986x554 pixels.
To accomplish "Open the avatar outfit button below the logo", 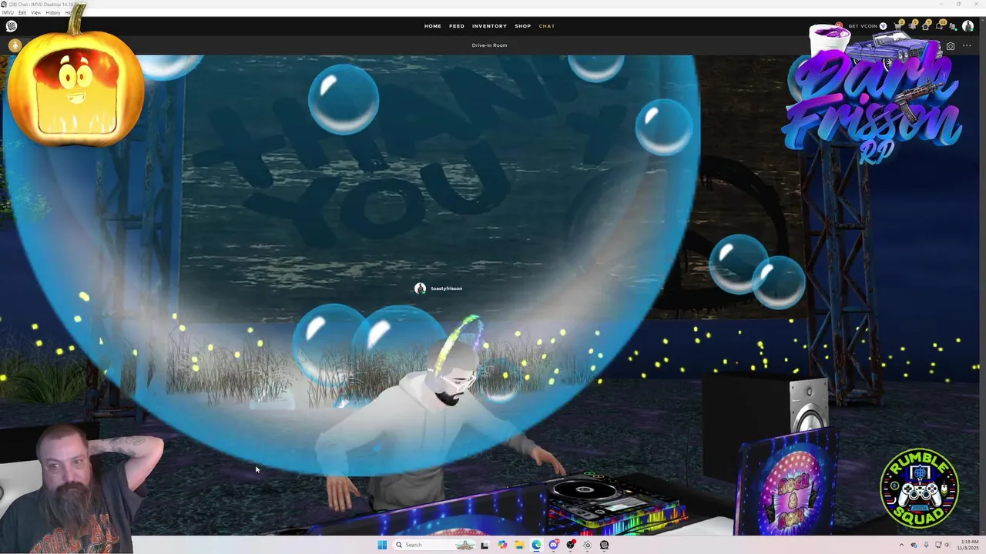I will (14, 45).
